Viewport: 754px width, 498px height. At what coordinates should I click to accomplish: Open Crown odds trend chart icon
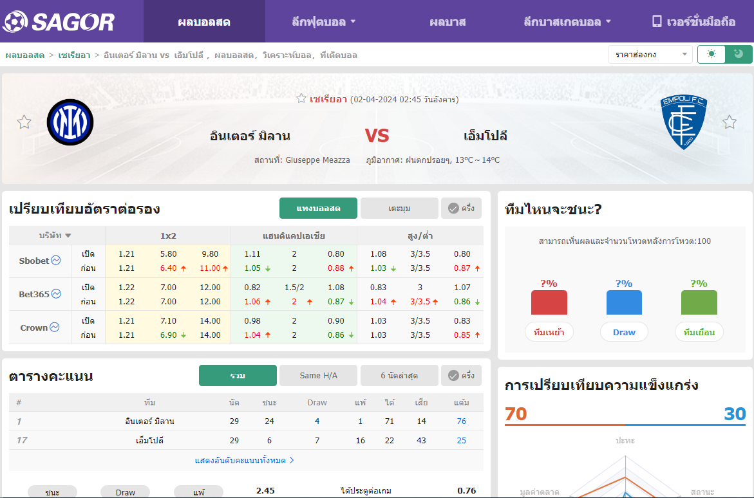pos(55,327)
